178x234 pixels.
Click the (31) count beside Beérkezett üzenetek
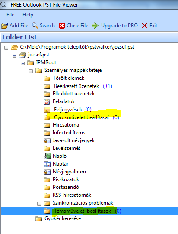[108, 86]
